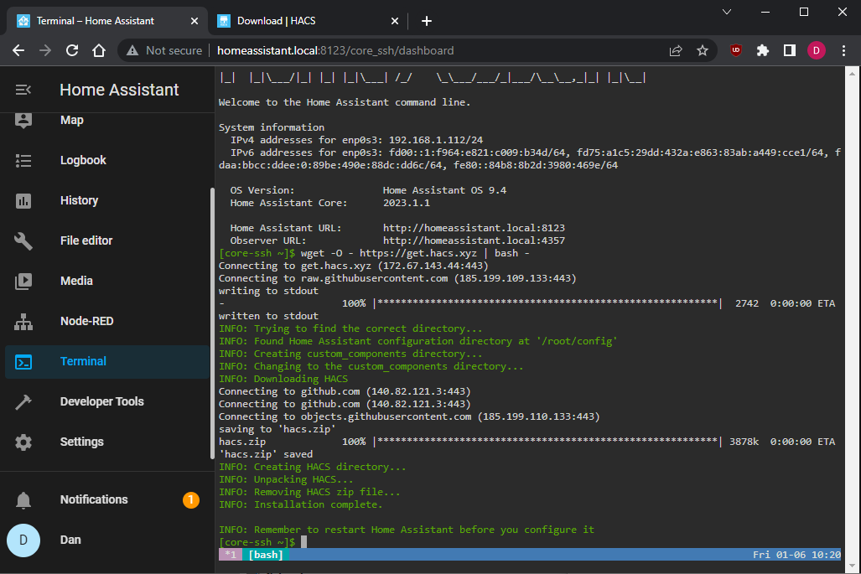Click the 2023.1.1 Core version text
Image resolution: width=861 pixels, height=574 pixels.
pos(407,203)
